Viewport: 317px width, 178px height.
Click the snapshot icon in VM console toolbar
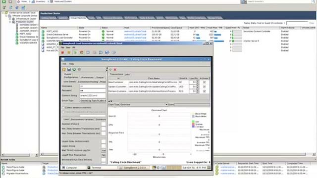pos(88,52)
